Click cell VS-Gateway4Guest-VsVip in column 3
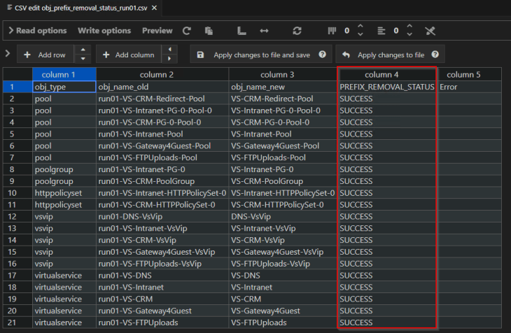Image resolution: width=511 pixels, height=333 pixels. pos(283,252)
